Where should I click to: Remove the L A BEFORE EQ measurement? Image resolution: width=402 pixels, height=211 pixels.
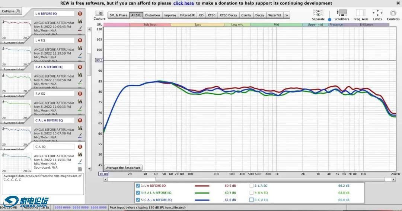point(80,13)
